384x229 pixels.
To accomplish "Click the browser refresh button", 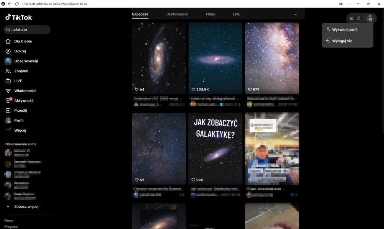I will point(17,4).
